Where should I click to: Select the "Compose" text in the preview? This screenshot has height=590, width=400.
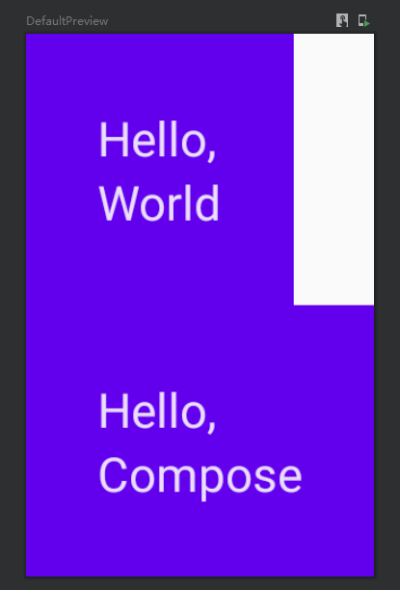pos(200,478)
